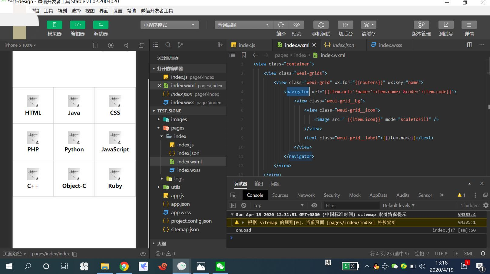Change the iPhone 5 100% device dropdown
Image resolution: width=490 pixels, height=274 pixels.
click(x=20, y=45)
